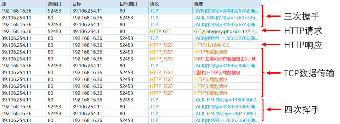Select the [TCP 之前可能有数据包丢失] summary cell
The width and height of the screenshot is (340, 124).
(227, 59)
